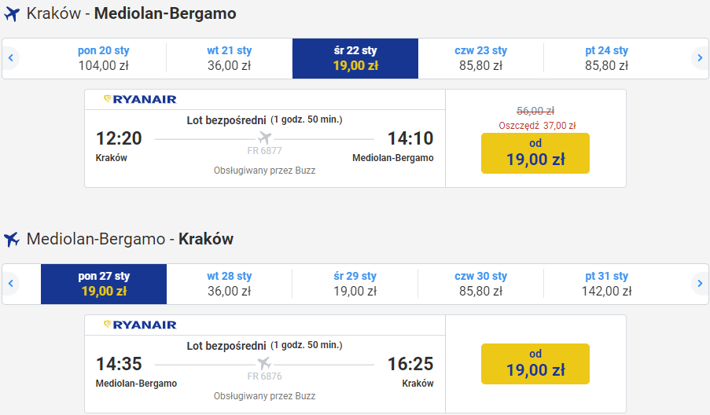The height and width of the screenshot is (415, 710).
Task: Click the plane icon above flight FR 6876
Action: click(264, 364)
